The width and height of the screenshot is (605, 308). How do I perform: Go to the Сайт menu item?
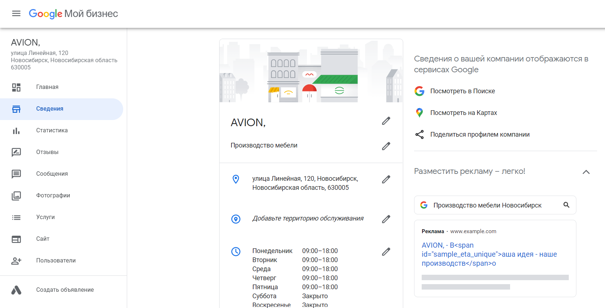[x=62, y=239]
